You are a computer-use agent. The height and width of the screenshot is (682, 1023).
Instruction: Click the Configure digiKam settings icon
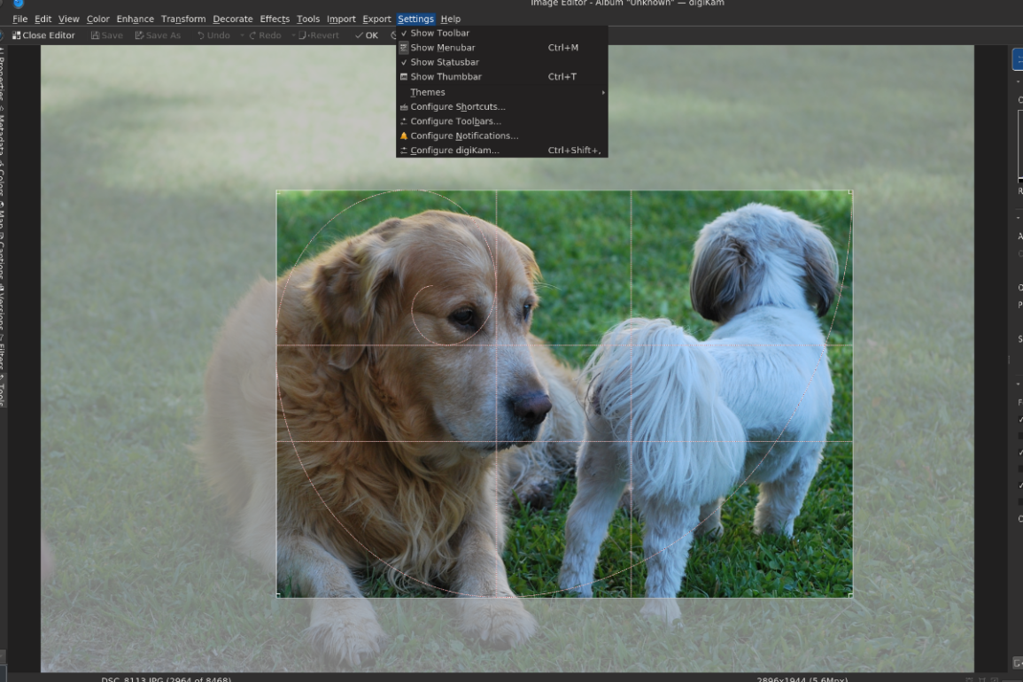tap(404, 151)
